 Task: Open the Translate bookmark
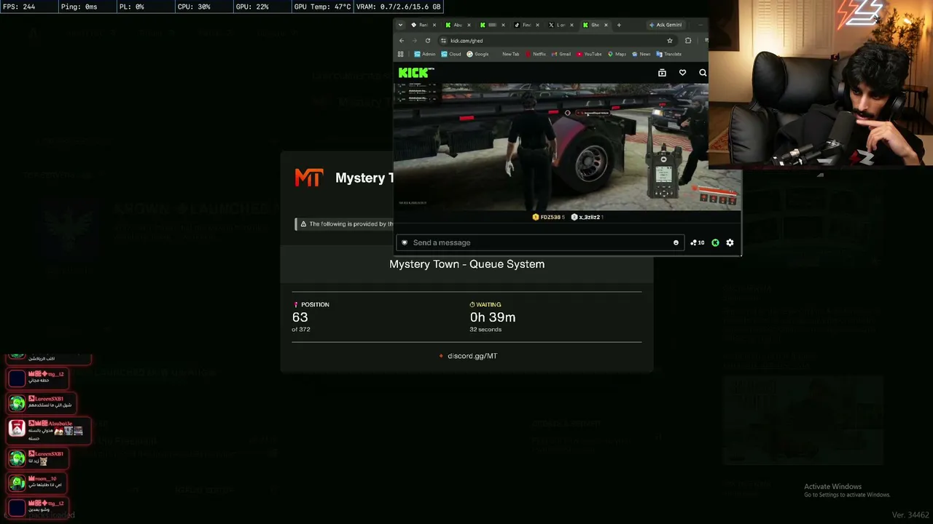[669, 54]
